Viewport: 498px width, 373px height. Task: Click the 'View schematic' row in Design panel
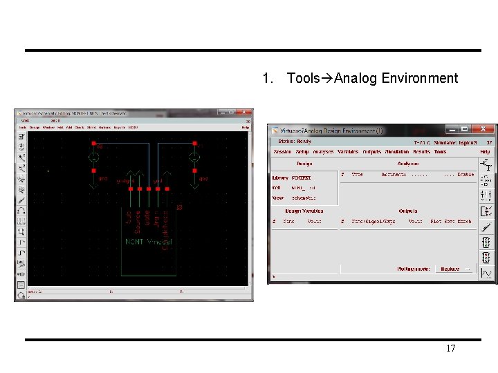294,198
